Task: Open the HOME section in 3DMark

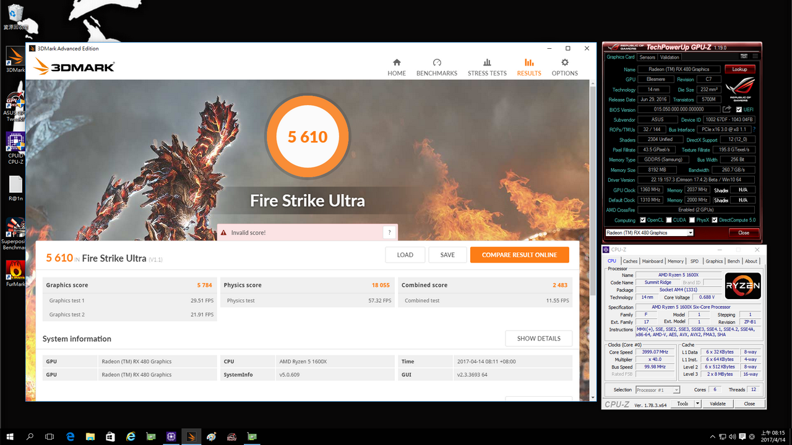Action: [x=397, y=67]
